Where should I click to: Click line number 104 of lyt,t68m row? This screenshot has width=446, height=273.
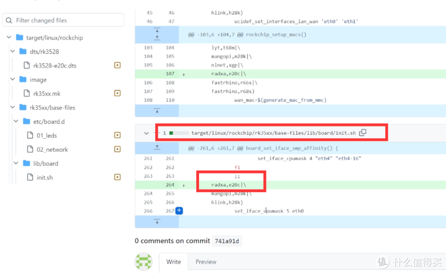[x=170, y=48]
